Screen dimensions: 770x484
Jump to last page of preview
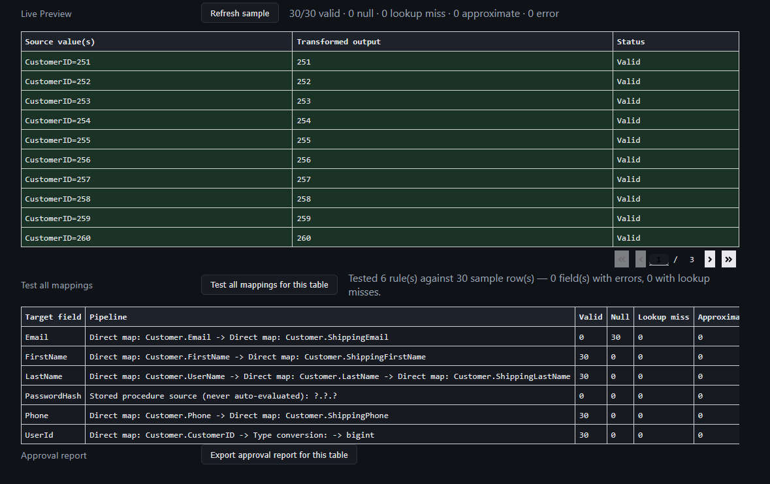pos(729,260)
